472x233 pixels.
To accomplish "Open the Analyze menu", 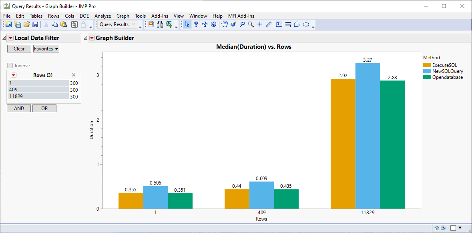I will (x=102, y=16).
